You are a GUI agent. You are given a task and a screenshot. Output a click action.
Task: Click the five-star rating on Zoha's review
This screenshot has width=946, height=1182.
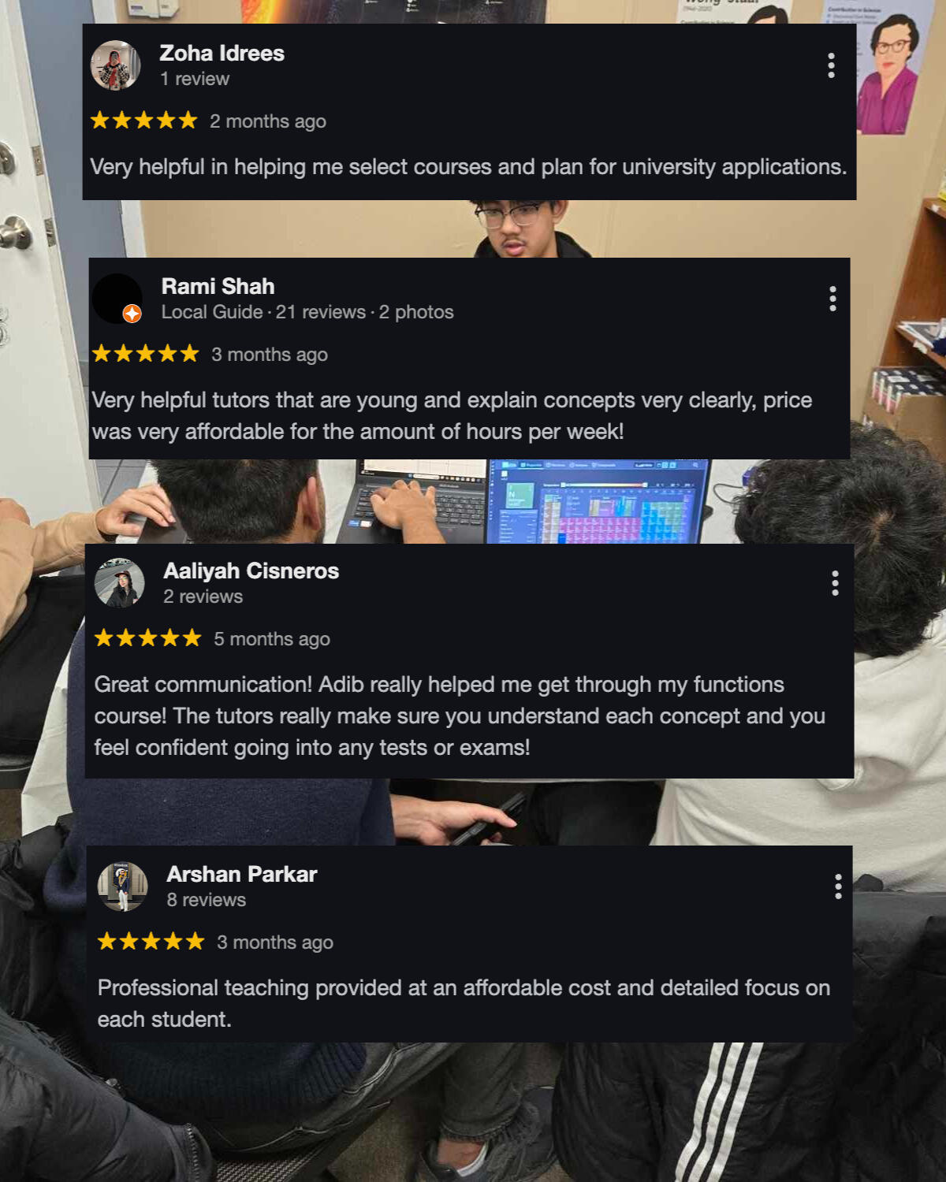point(143,121)
